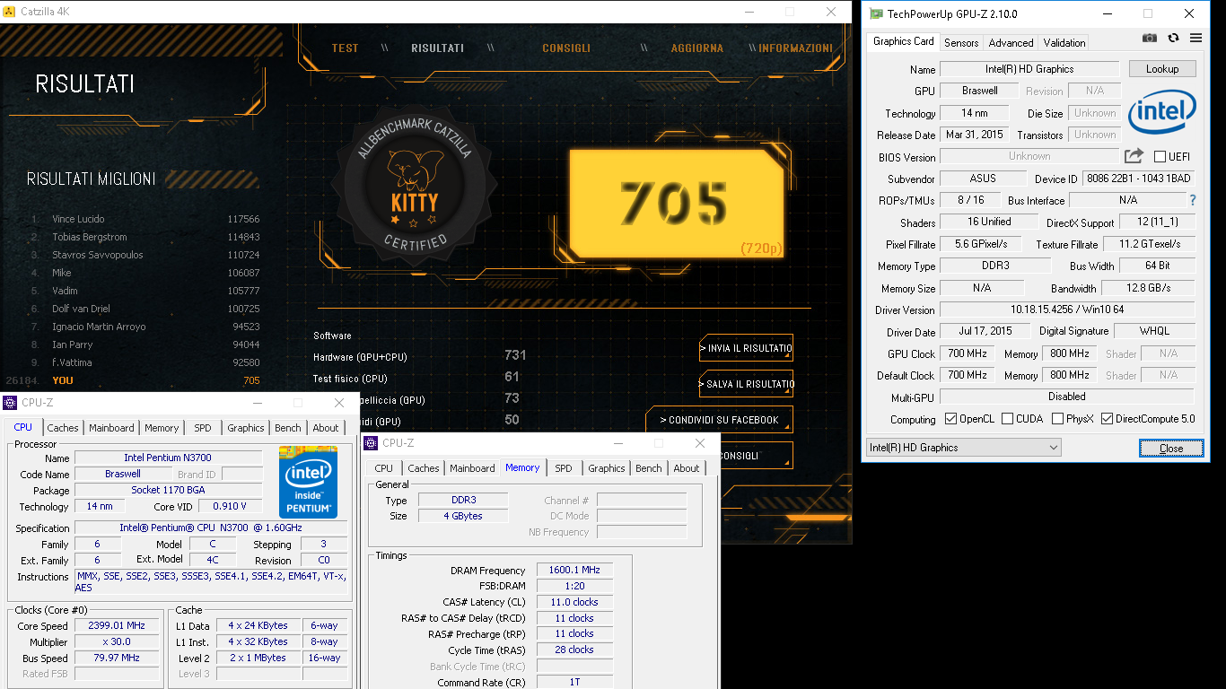Open the INFORMAZIONI tab in Catzilla
The width and height of the screenshot is (1226, 689).
pyautogui.click(x=795, y=48)
